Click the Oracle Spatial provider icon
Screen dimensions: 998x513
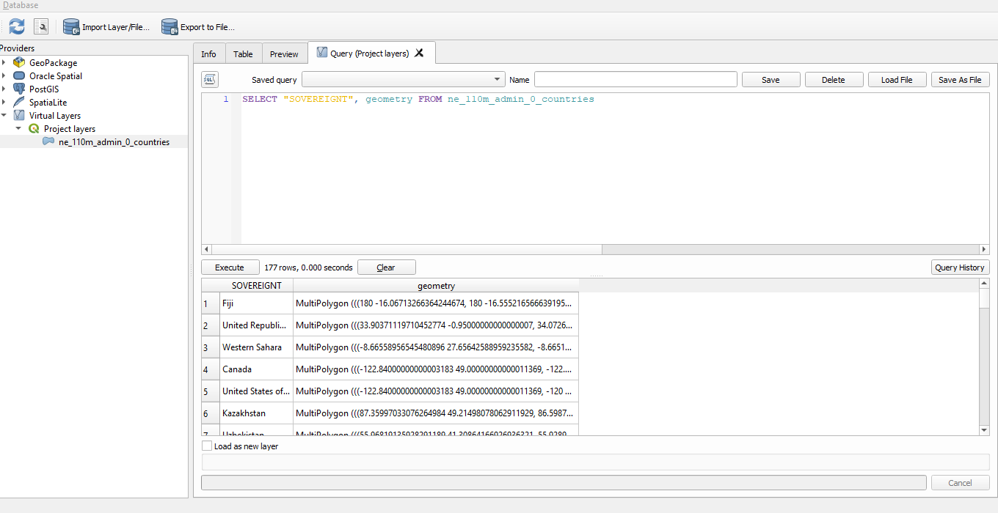click(x=18, y=75)
